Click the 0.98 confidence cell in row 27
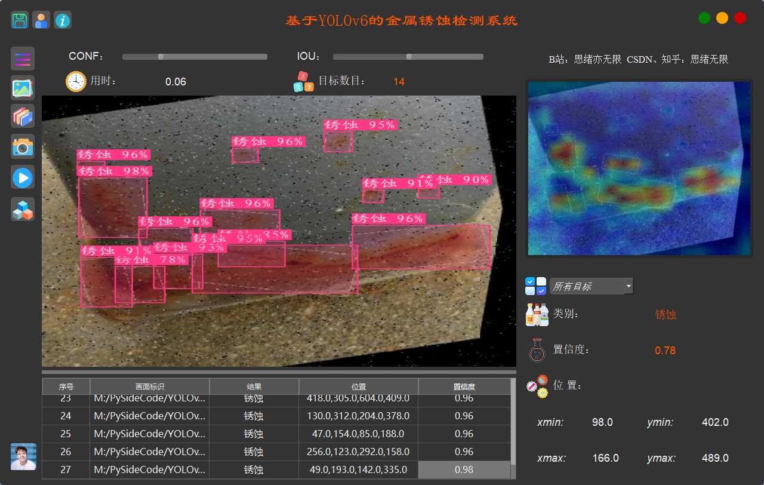 click(x=464, y=469)
